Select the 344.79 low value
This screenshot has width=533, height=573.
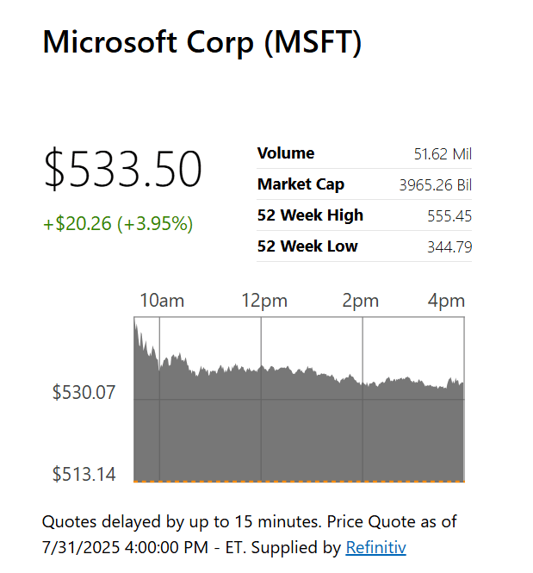449,247
